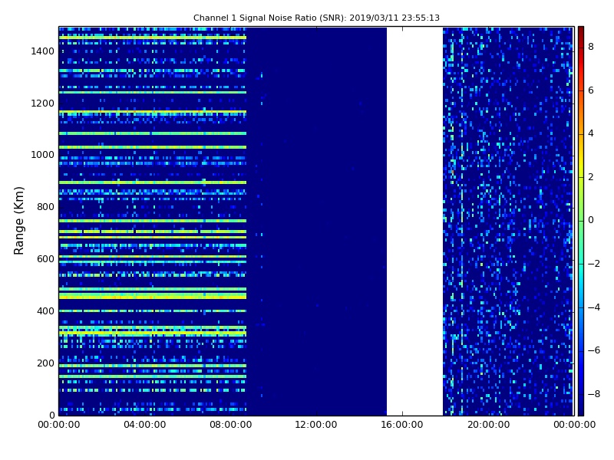Click the white data gap near 16:00:00
614x460 pixels.
[414, 221]
